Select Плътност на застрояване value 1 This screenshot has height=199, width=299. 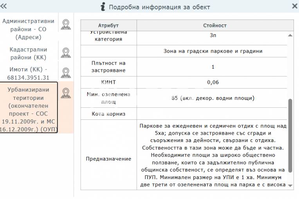[x=212, y=67]
